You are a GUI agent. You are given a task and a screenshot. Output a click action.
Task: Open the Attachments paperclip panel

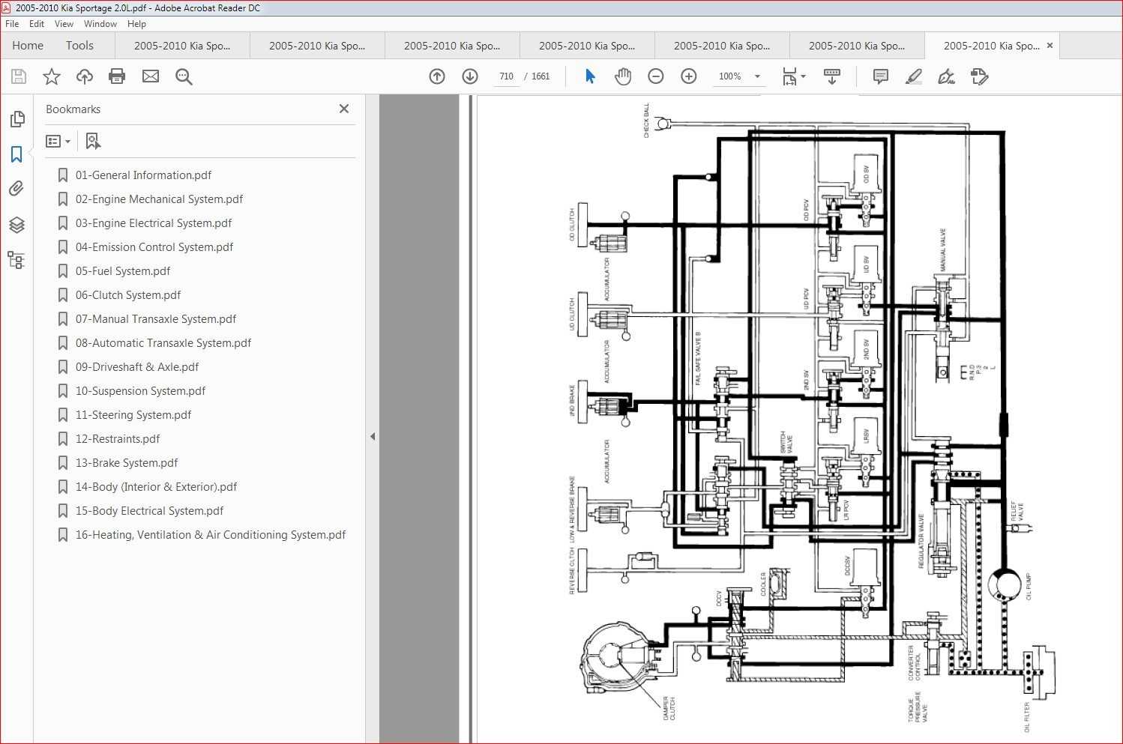click(x=16, y=189)
